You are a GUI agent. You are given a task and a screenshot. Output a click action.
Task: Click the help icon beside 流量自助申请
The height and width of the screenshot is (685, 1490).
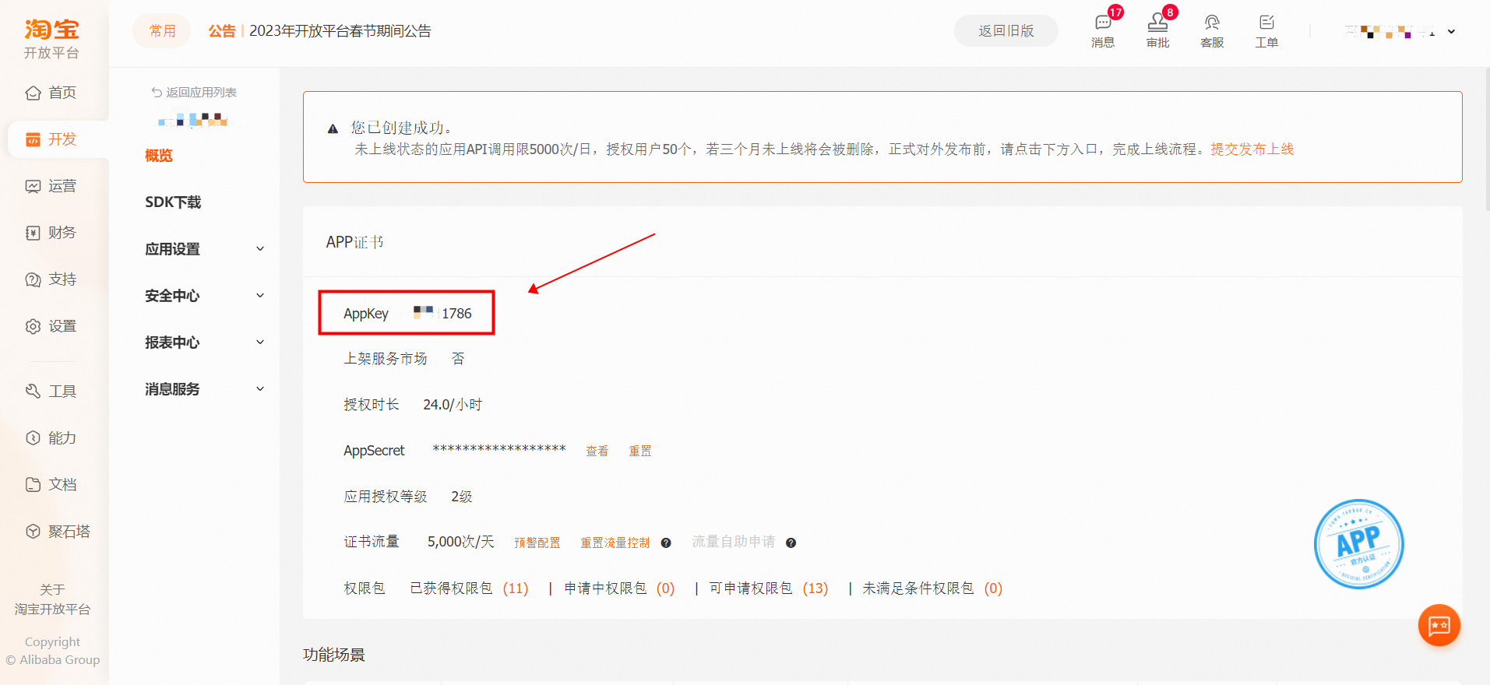click(791, 543)
